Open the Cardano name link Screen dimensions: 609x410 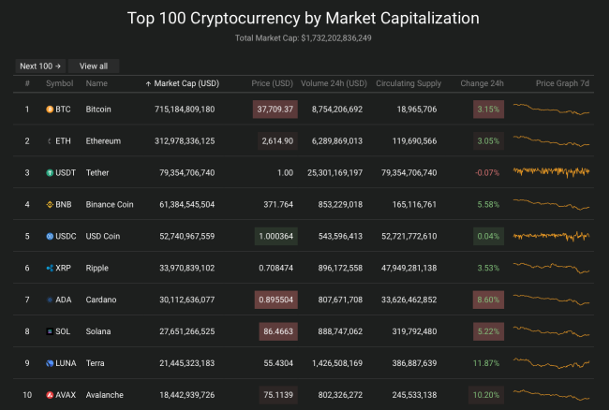101,300
